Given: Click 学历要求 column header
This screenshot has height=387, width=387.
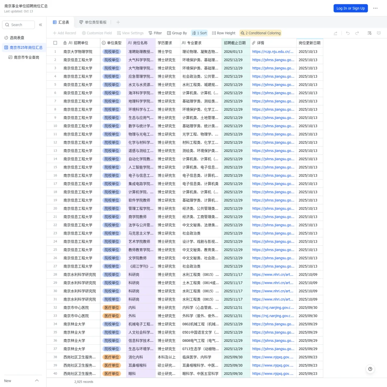Looking at the screenshot, I should (168, 43).
